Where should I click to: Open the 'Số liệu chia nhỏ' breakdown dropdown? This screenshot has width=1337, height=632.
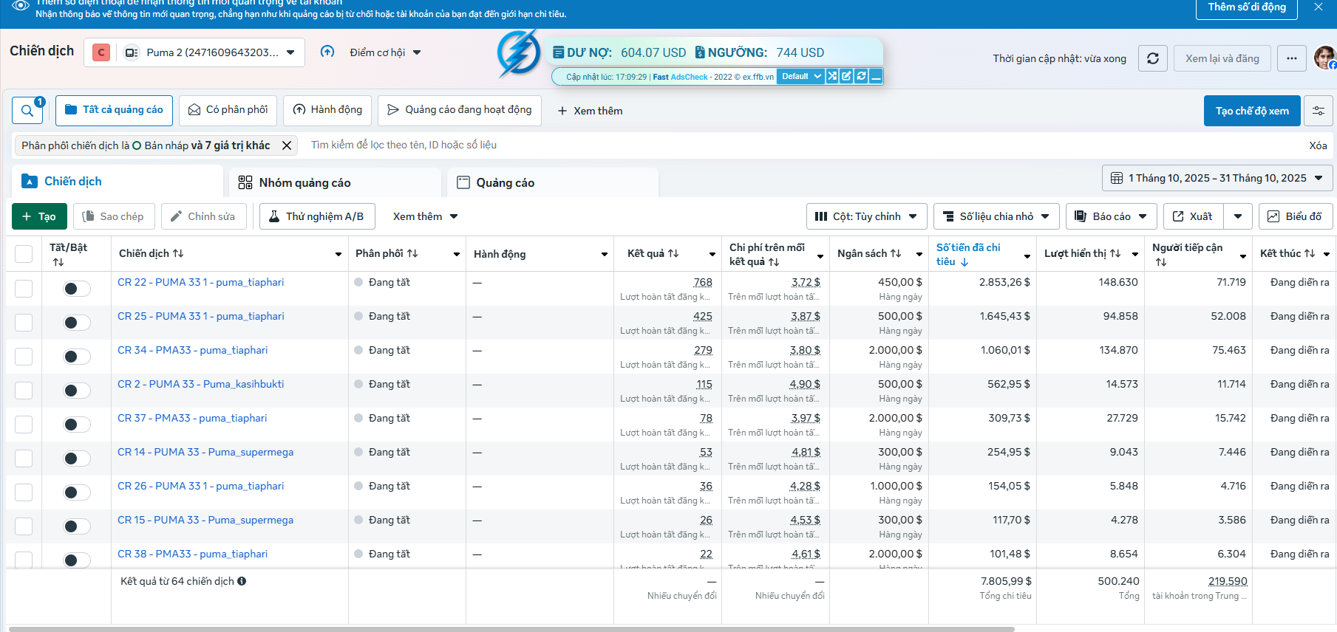coord(996,216)
